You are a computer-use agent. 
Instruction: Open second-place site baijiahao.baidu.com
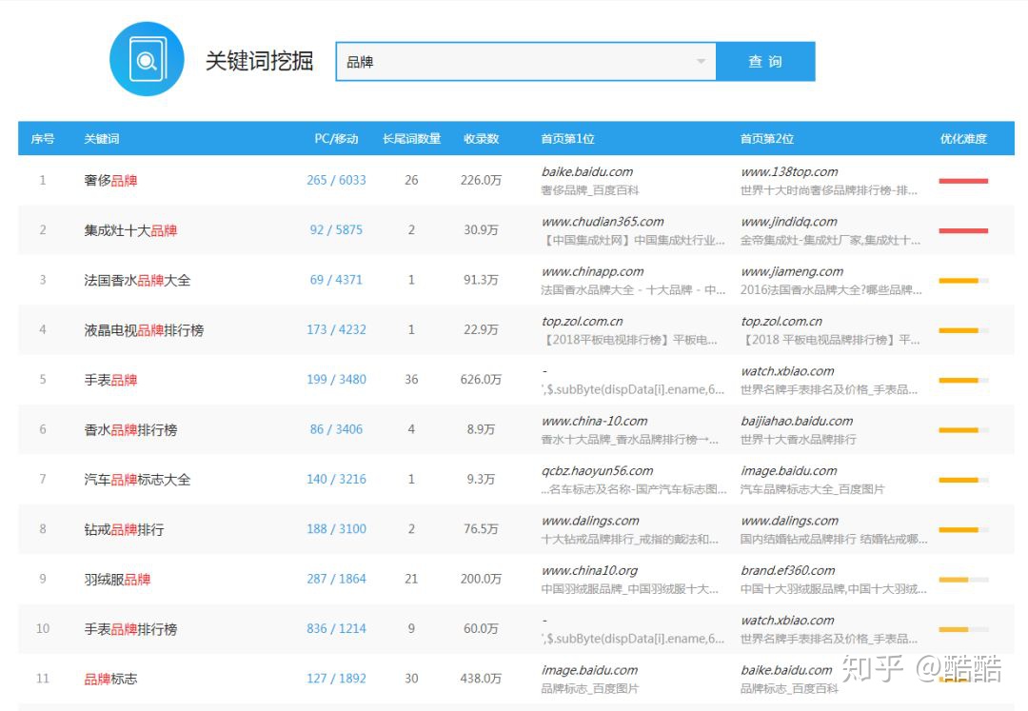(798, 421)
